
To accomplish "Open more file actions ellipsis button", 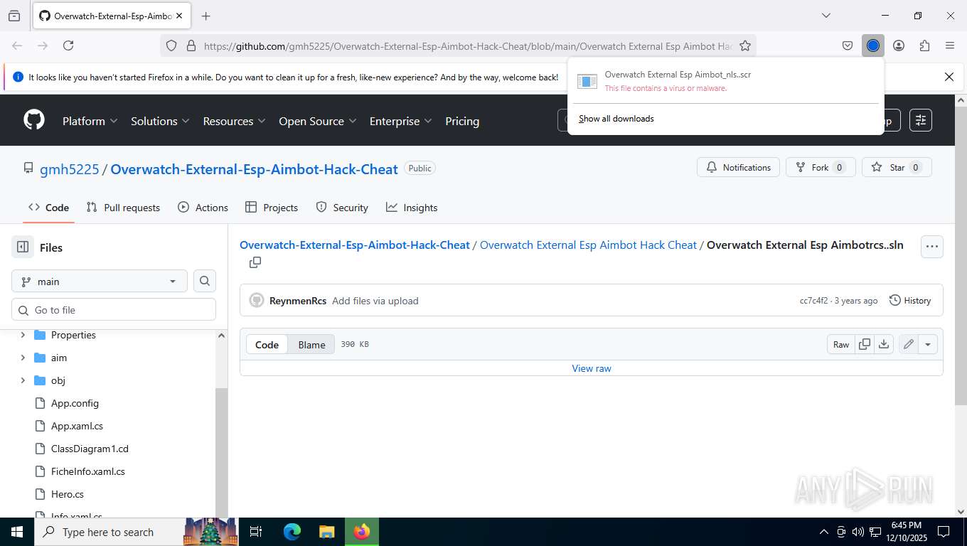I will 932,247.
